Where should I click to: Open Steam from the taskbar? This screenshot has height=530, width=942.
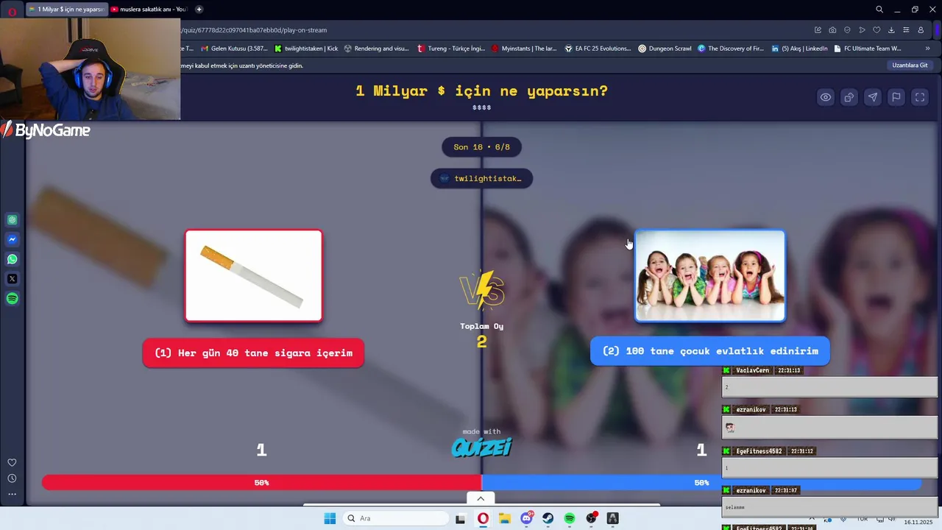pyautogui.click(x=548, y=518)
